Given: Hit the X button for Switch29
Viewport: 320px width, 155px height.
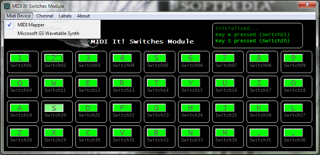Looking at the screenshot, I should [x=54, y=133].
